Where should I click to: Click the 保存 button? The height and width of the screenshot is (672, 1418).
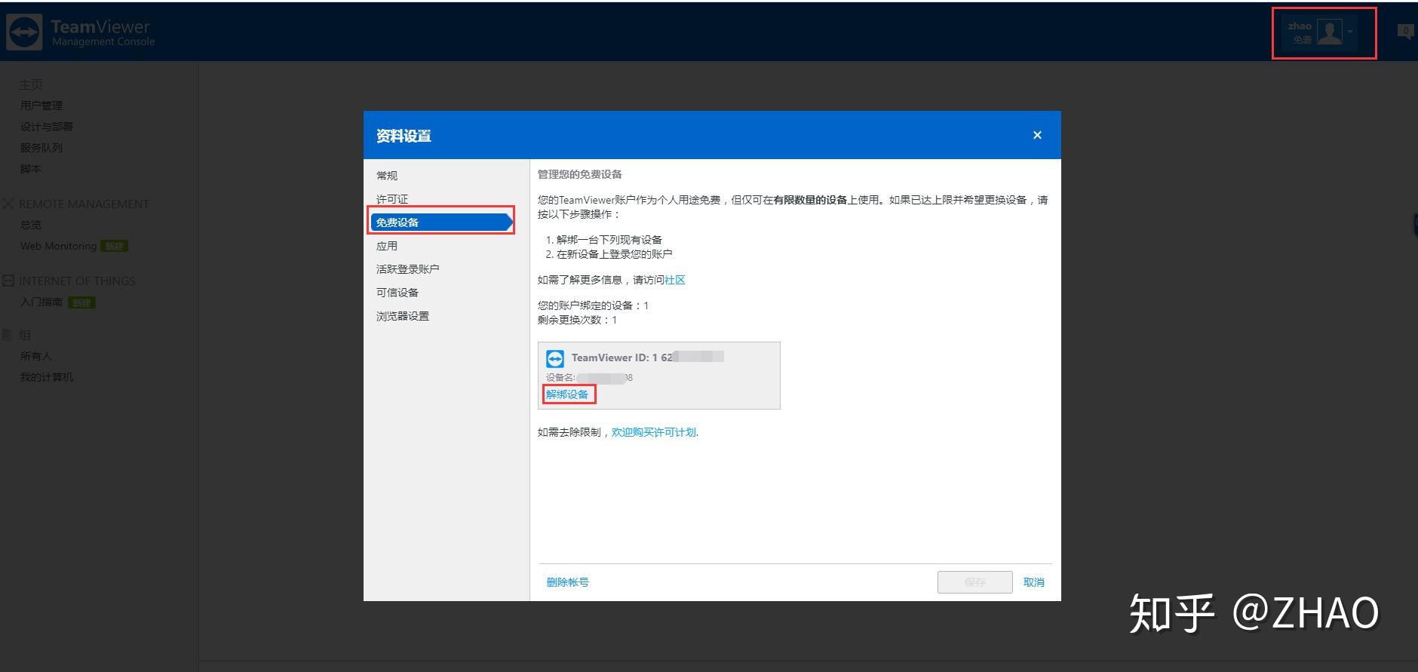974,582
